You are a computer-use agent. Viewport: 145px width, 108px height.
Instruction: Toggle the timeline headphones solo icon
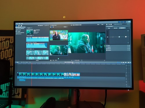point(122,62)
